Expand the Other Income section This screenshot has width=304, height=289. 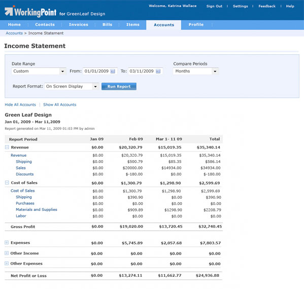click(7, 253)
